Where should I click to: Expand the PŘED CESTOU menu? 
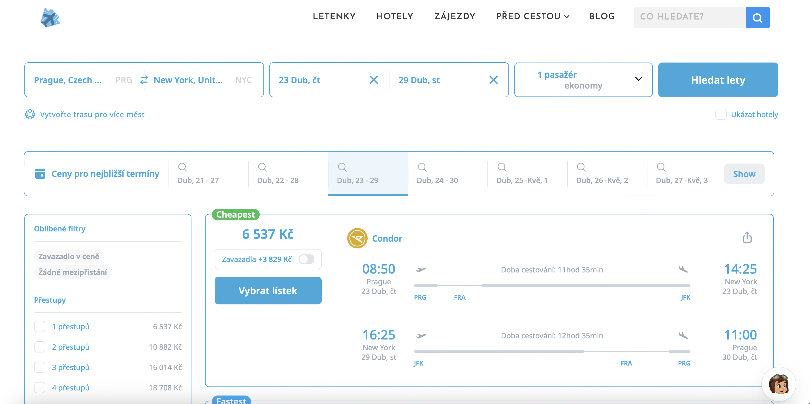[533, 16]
